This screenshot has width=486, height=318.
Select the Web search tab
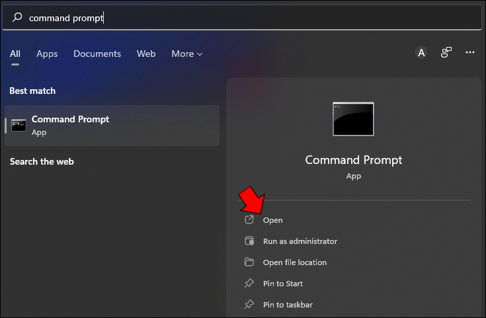tap(146, 54)
